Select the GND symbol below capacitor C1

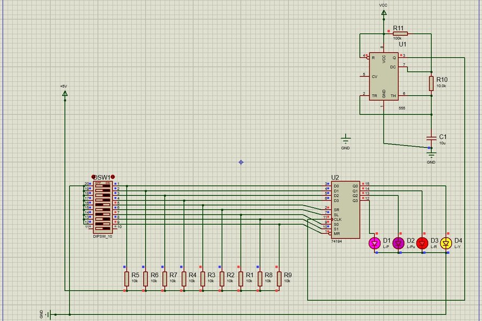(x=431, y=154)
